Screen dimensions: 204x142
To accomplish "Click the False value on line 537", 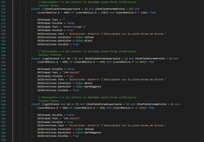I will click(x=71, y=23).
